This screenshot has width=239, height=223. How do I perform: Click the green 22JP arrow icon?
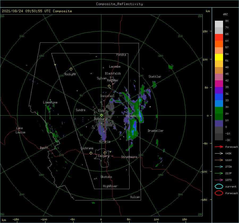pyautogui.click(x=219, y=173)
